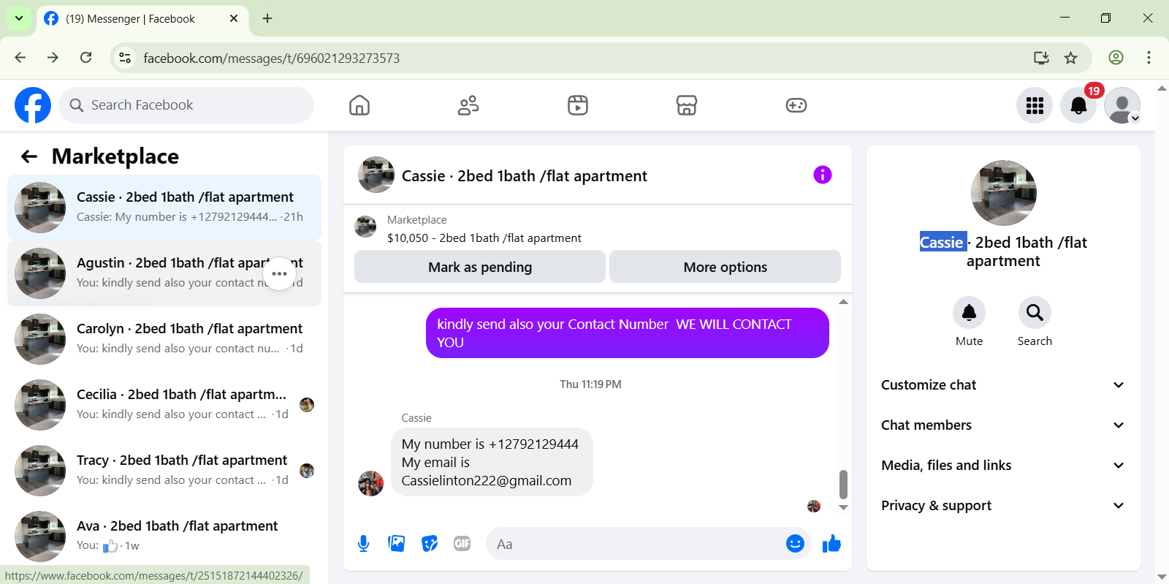The image size is (1169, 584).
Task: Open Tracy conversation in list
Action: point(164,471)
